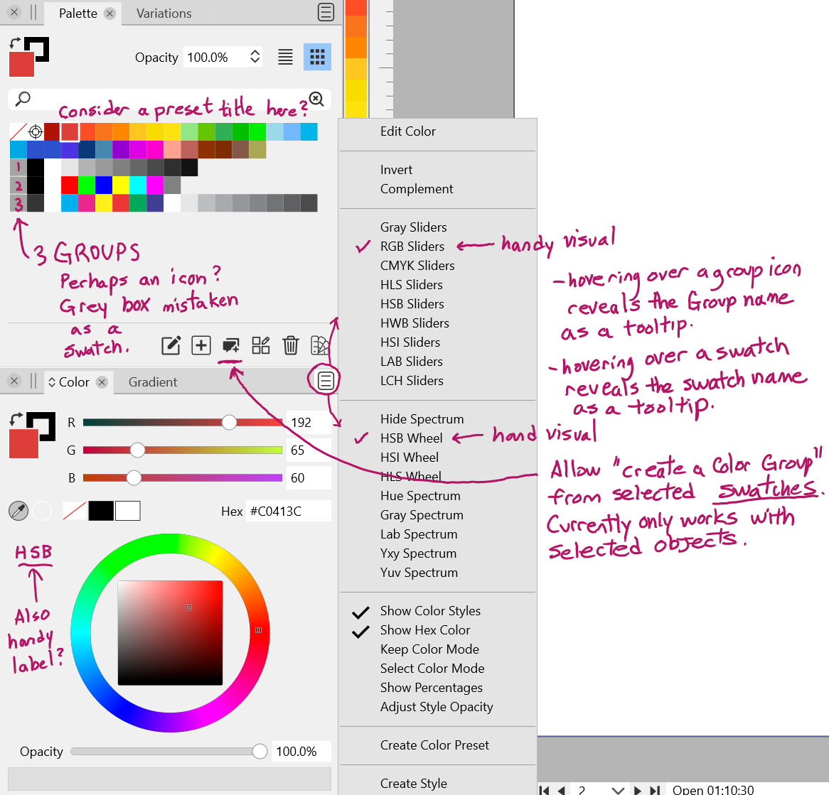The height and width of the screenshot is (795, 829).
Task: Open the Palette panel hamburger menu
Action: (326, 13)
